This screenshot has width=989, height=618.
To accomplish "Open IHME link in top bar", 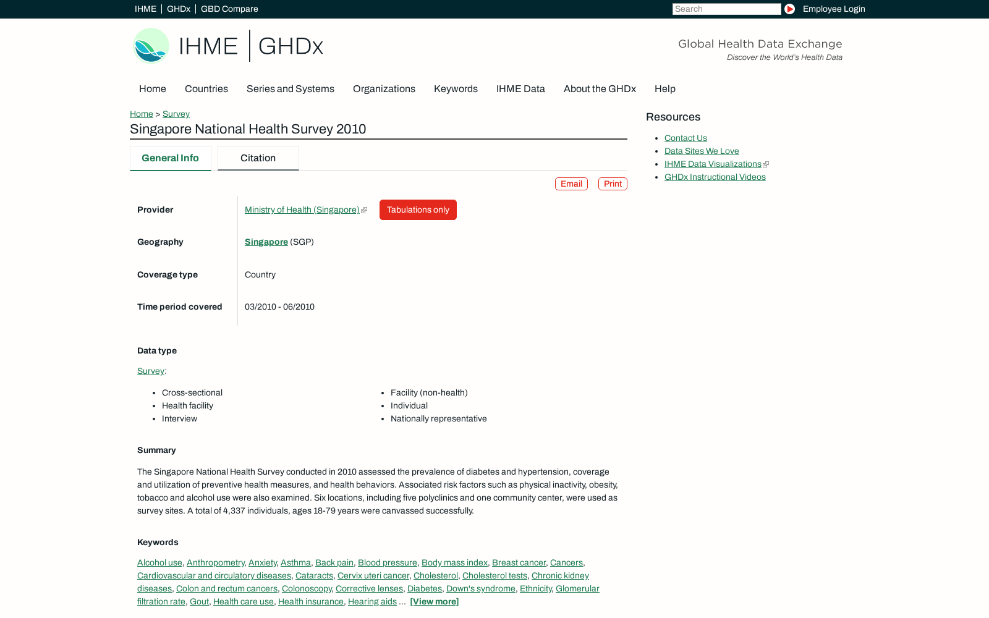I will point(145,9).
